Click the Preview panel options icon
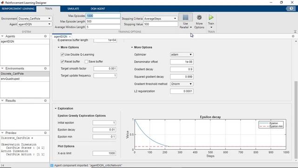Viewport: 298px width, 168px height. pos(46,133)
